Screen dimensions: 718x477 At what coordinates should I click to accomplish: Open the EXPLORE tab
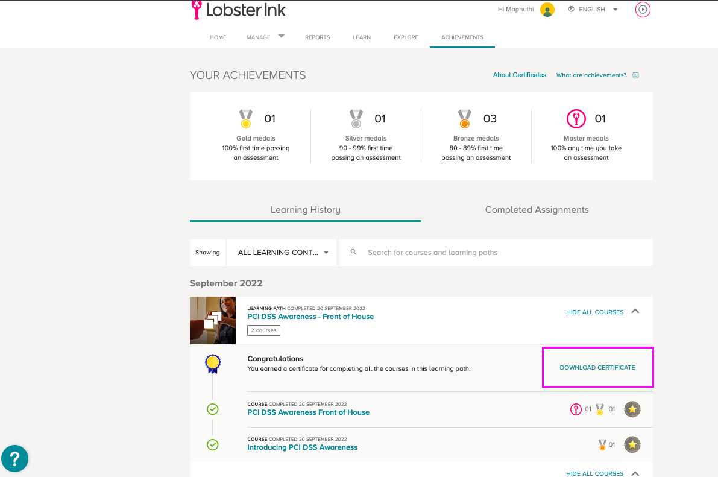(406, 37)
